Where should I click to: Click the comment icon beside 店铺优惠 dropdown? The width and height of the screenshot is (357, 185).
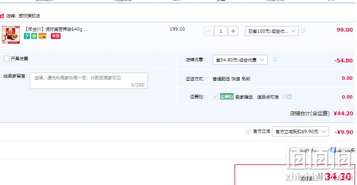[x=275, y=60]
